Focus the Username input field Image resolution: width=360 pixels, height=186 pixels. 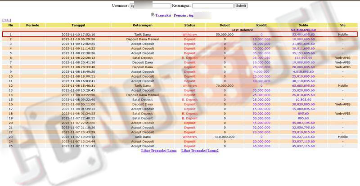click(150, 6)
